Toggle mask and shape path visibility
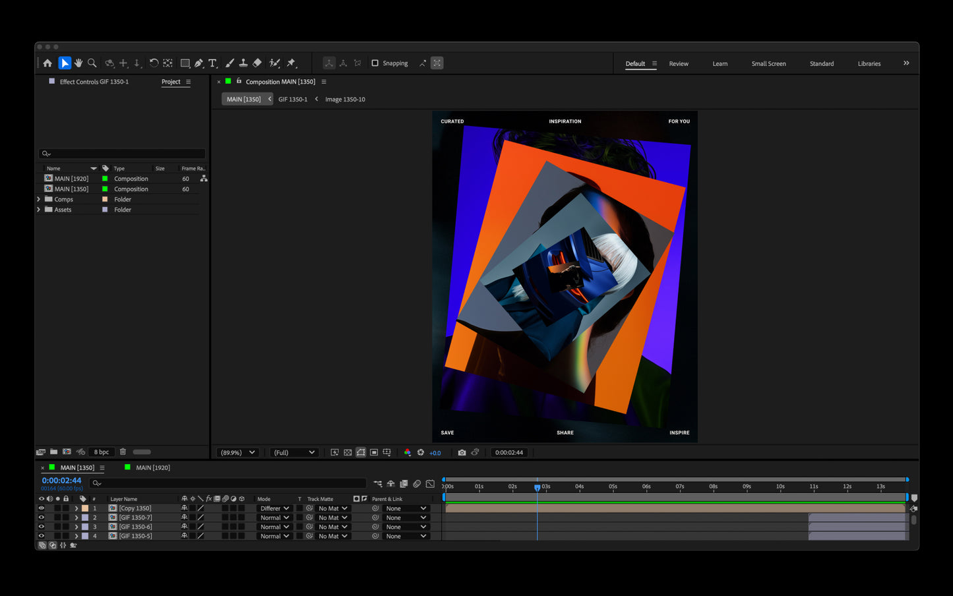This screenshot has height=596, width=953. click(x=361, y=452)
